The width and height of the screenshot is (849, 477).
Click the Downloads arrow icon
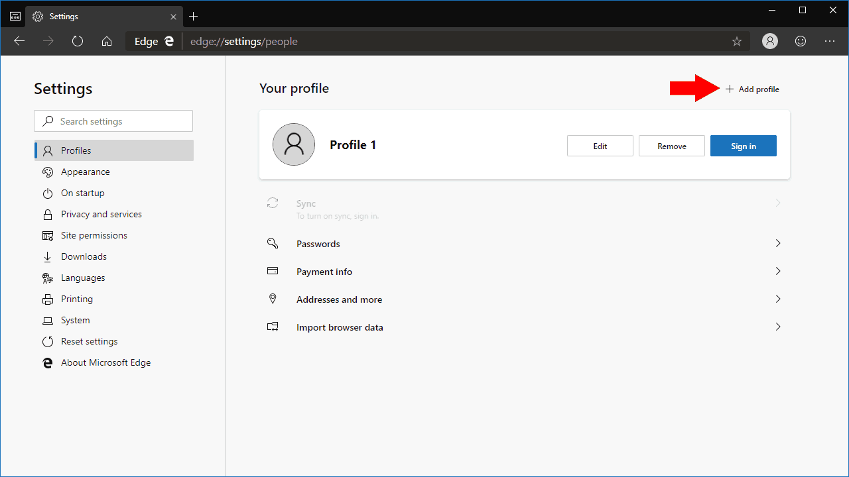click(48, 256)
